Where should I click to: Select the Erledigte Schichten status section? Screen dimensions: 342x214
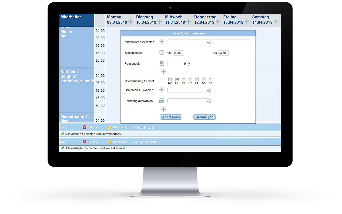[146, 142]
